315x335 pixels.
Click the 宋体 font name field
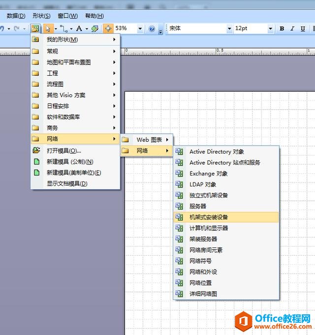[x=197, y=28]
